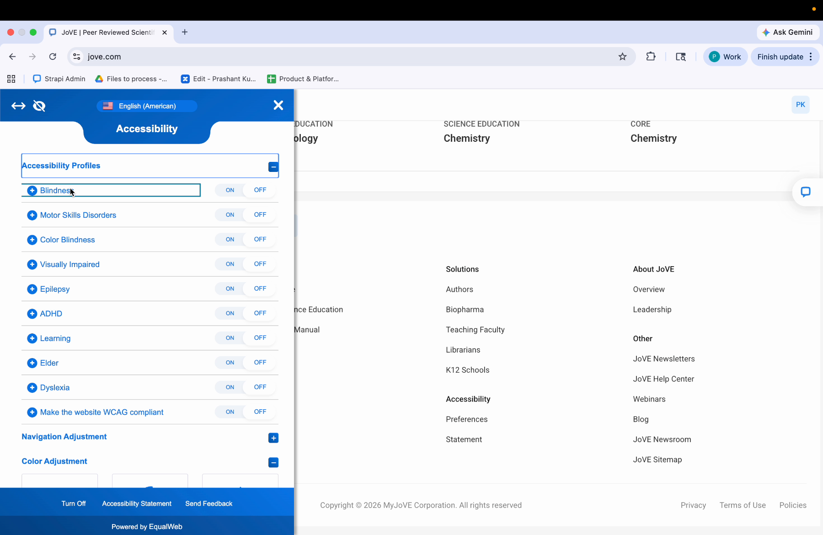Open the Terms of Use link

[x=743, y=505]
